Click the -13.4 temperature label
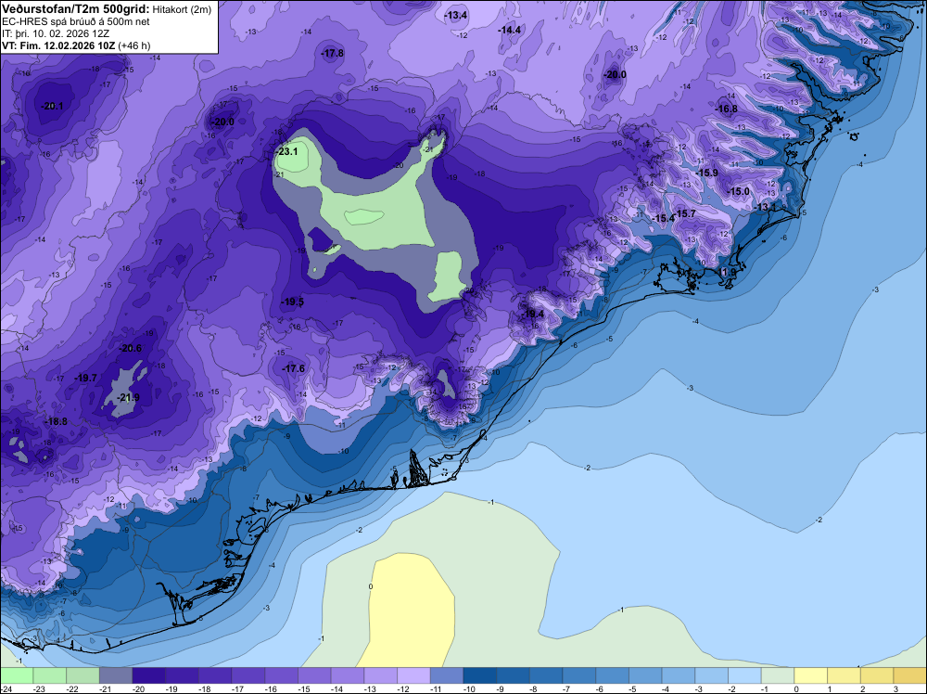The image size is (927, 694). [x=456, y=16]
